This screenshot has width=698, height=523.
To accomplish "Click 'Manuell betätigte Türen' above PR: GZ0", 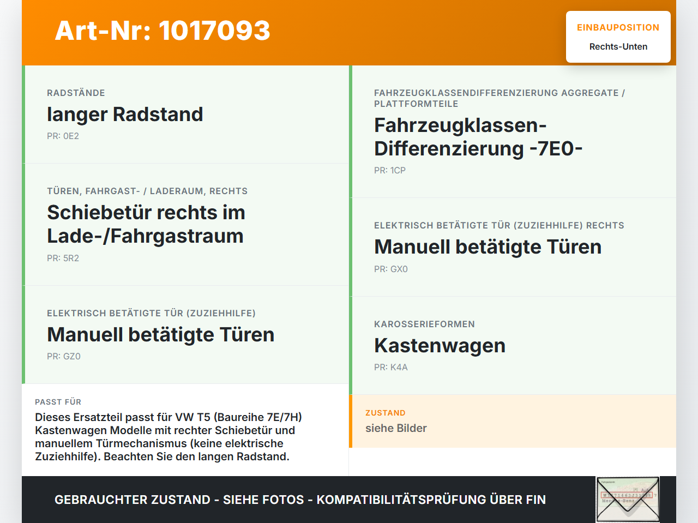I will click(160, 335).
